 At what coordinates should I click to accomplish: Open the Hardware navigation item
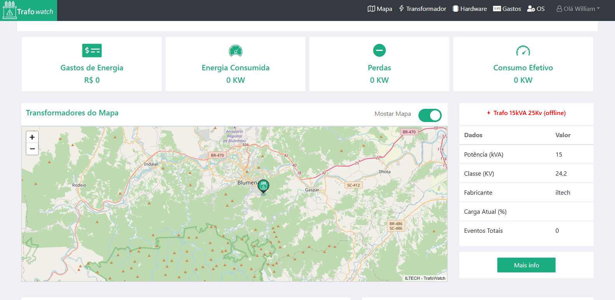(x=469, y=9)
